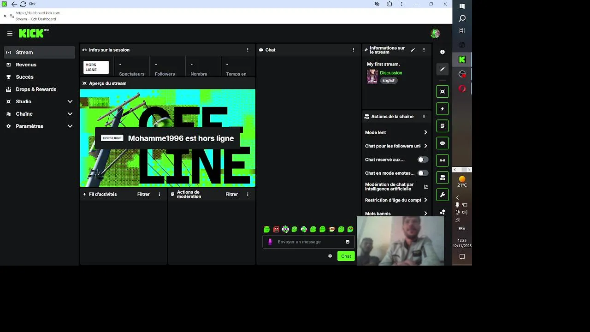Edit stream information with the pencil icon

click(x=413, y=50)
